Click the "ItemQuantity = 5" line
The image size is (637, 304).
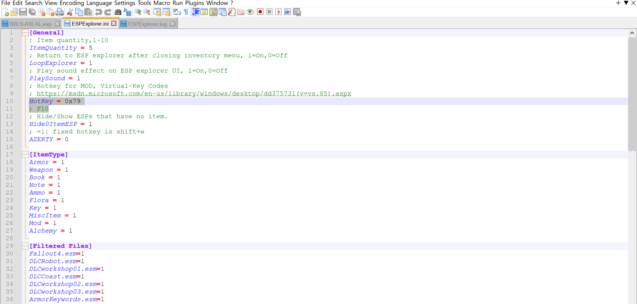pos(61,48)
